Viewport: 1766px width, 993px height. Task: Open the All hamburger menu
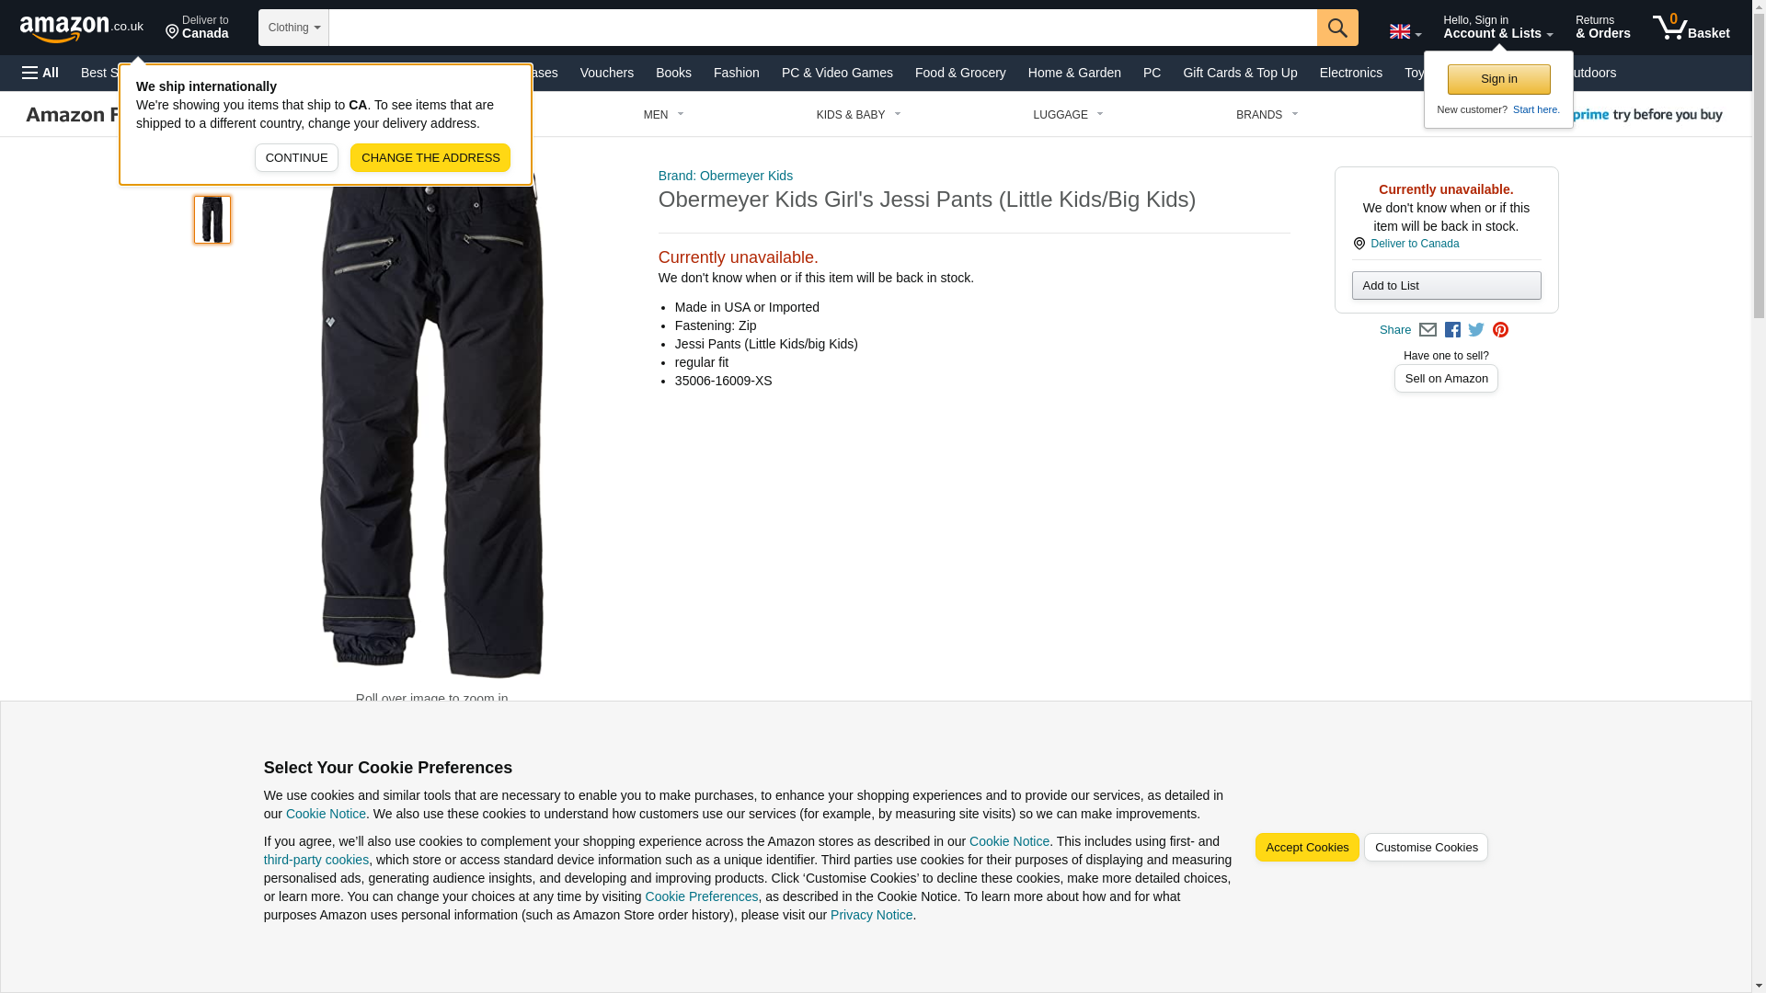(x=40, y=73)
